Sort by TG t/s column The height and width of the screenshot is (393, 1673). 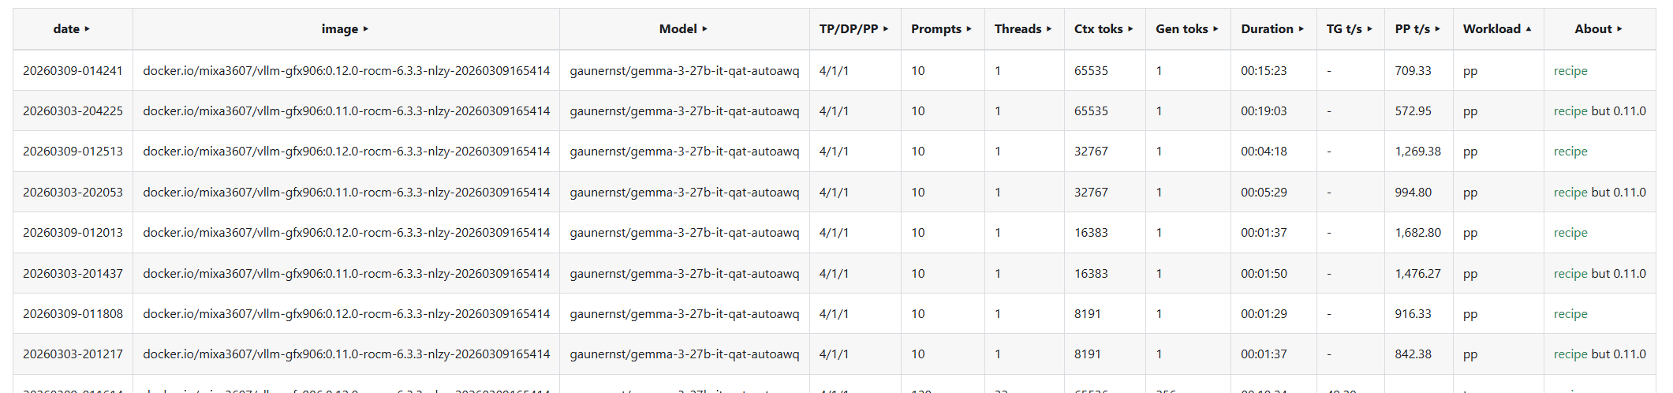click(x=1350, y=29)
